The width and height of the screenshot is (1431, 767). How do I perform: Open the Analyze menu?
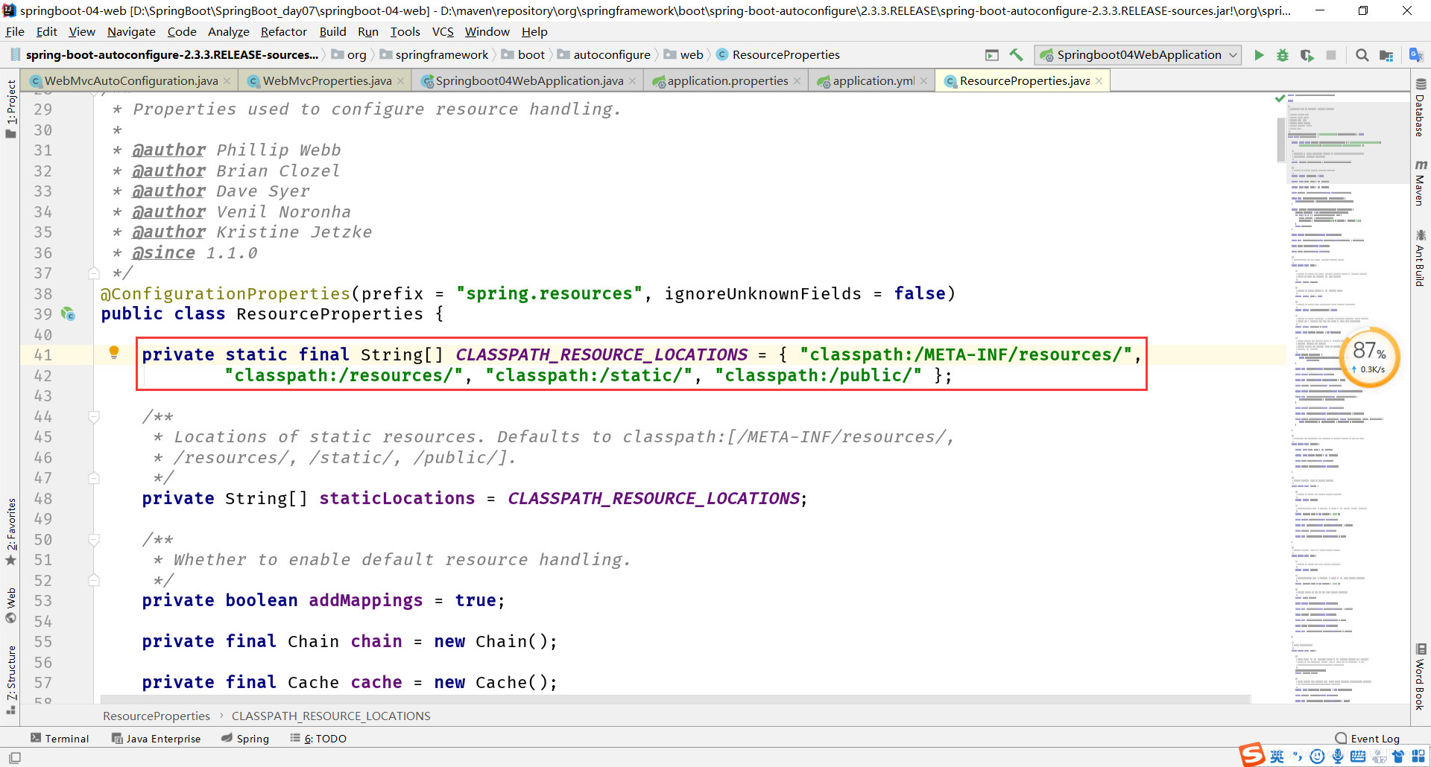pos(228,31)
